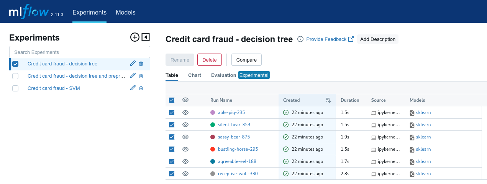Open the Models top navigation tab
Viewport: 487px width, 184px height.
[126, 13]
